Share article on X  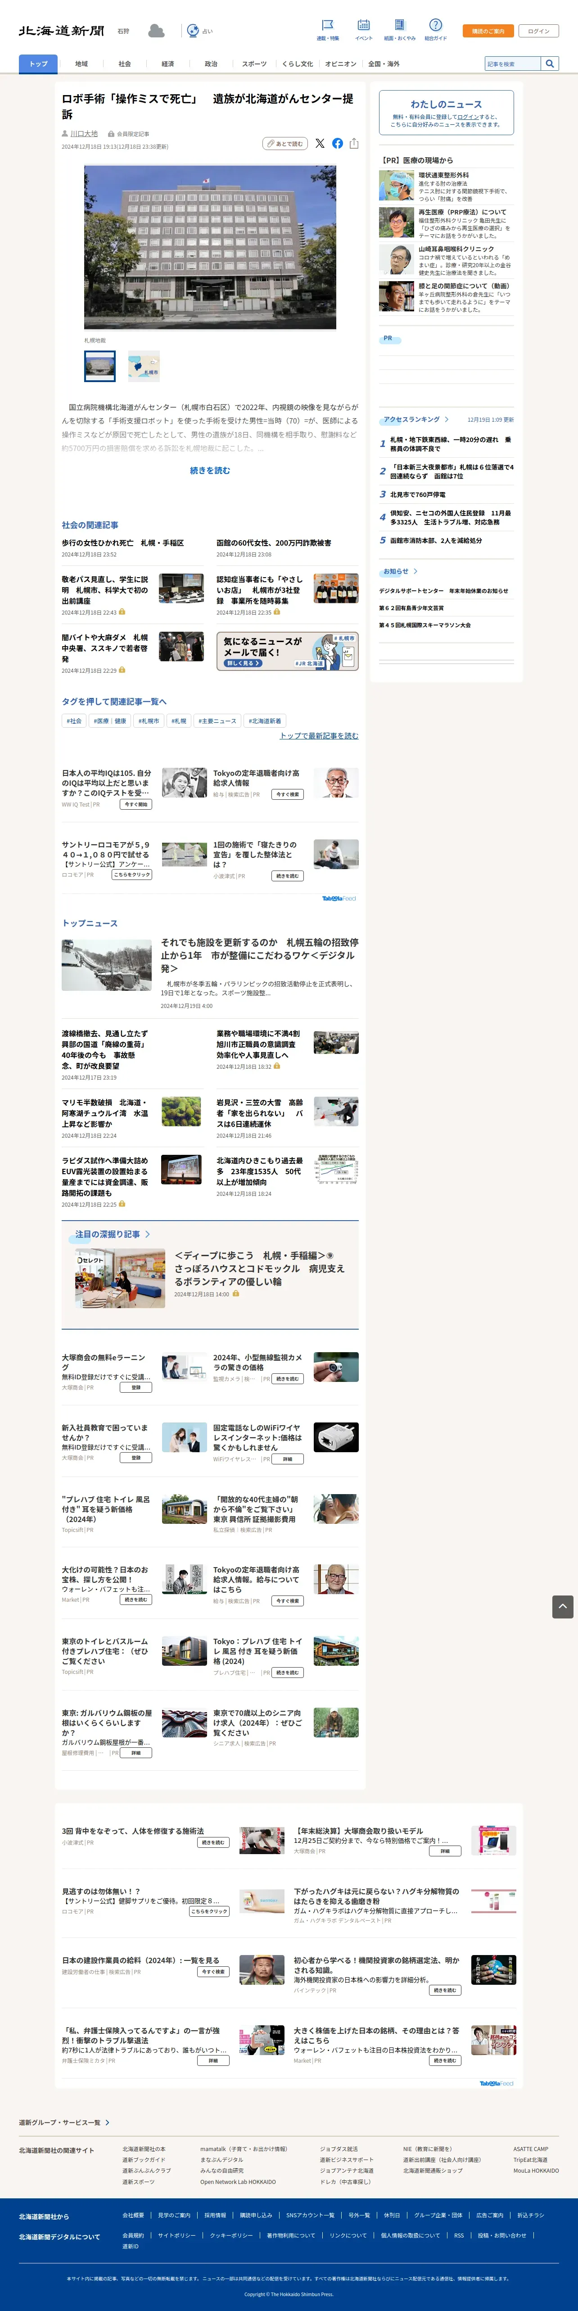[x=320, y=144]
